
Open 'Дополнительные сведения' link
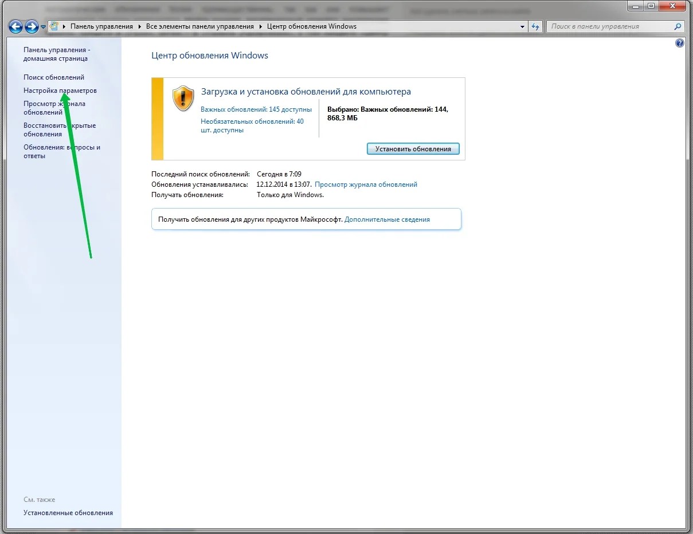[x=387, y=219]
